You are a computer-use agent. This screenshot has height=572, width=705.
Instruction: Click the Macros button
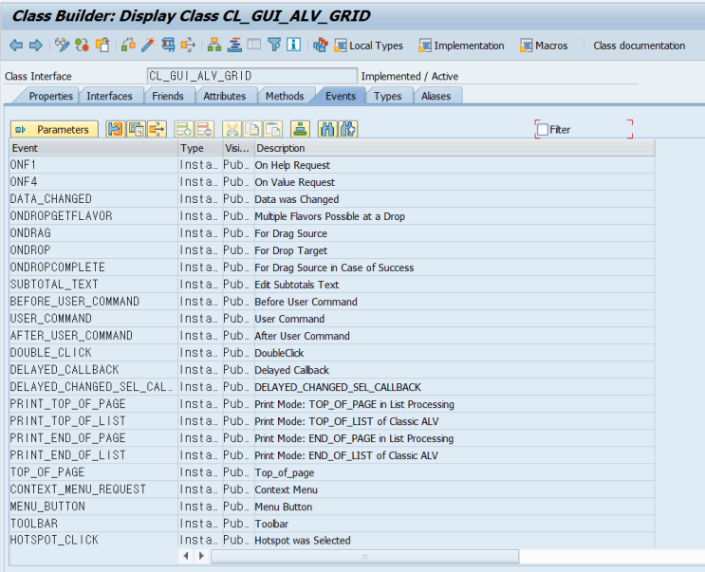click(x=544, y=46)
